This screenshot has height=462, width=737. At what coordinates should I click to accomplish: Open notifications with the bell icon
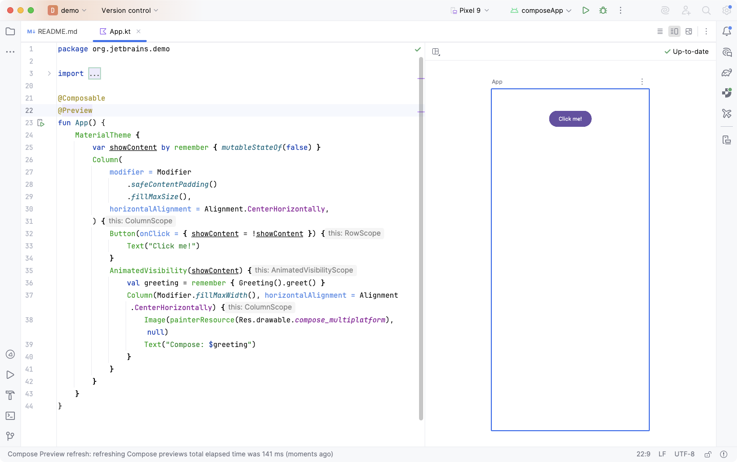click(726, 32)
